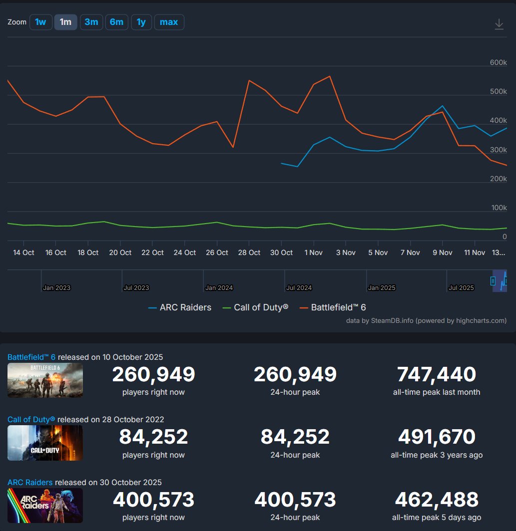Toggle ARC Raiders series in legend

click(x=180, y=307)
